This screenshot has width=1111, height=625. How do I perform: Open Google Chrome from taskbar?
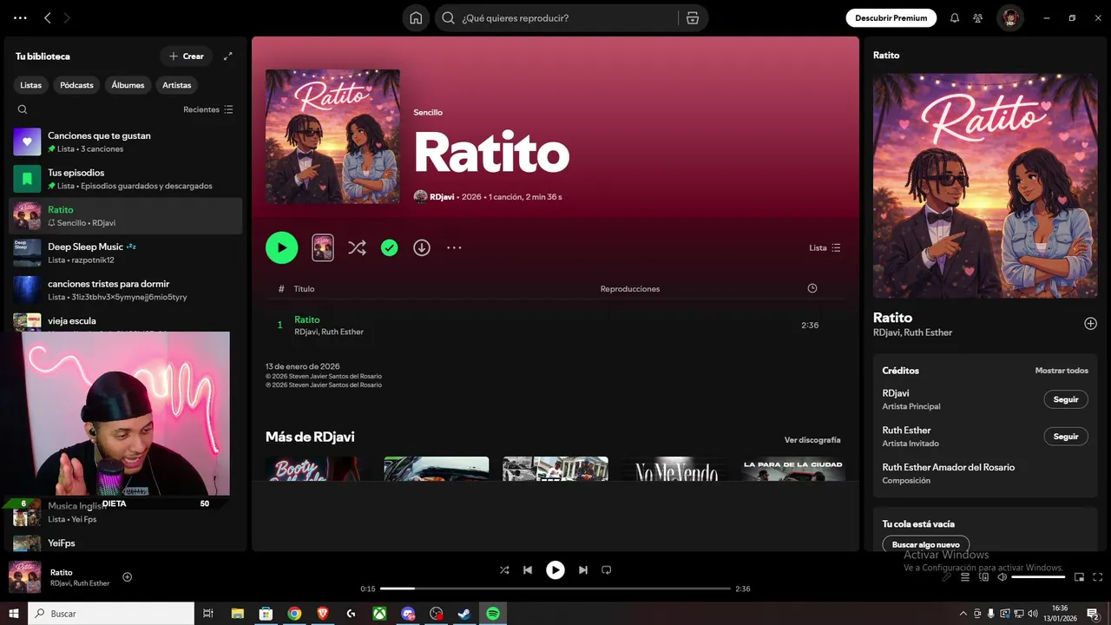(x=294, y=613)
